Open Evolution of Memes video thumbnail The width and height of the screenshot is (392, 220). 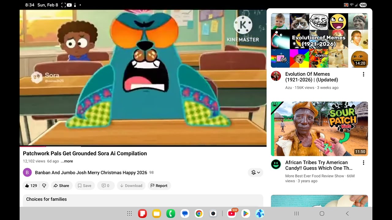click(x=319, y=40)
